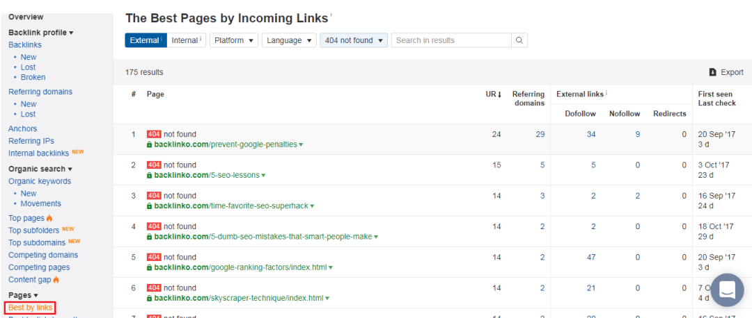This screenshot has width=752, height=318.
Task: Focus the Search in results field
Action: [x=451, y=40]
